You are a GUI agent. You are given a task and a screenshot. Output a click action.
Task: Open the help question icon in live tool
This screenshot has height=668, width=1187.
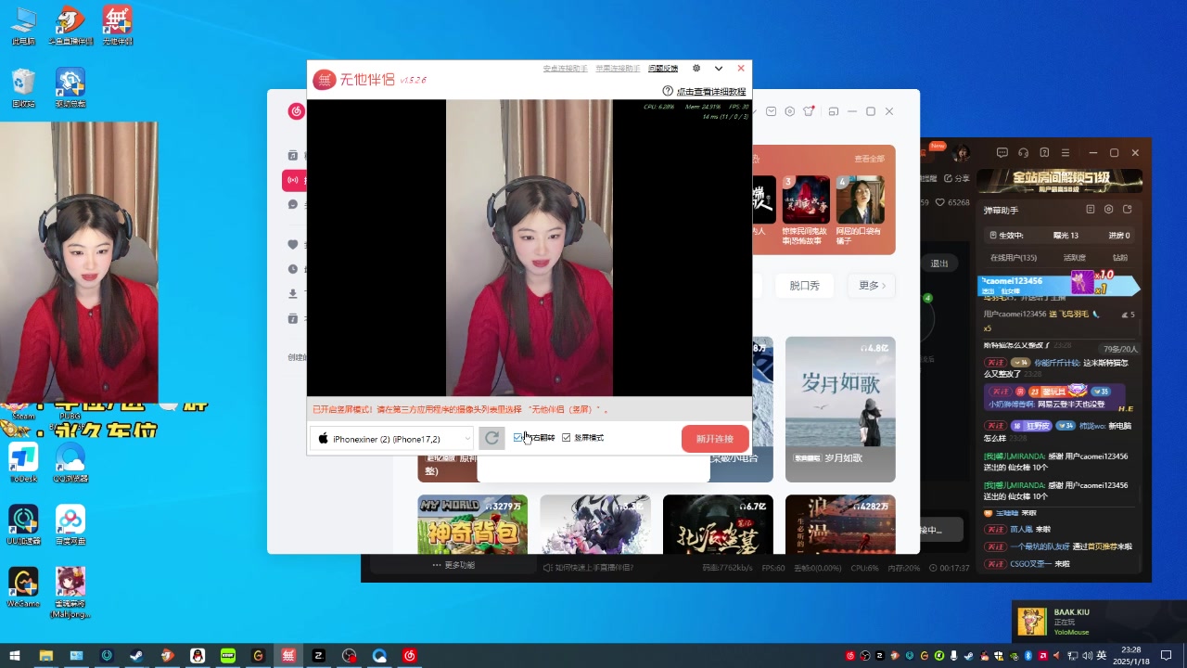click(1044, 152)
